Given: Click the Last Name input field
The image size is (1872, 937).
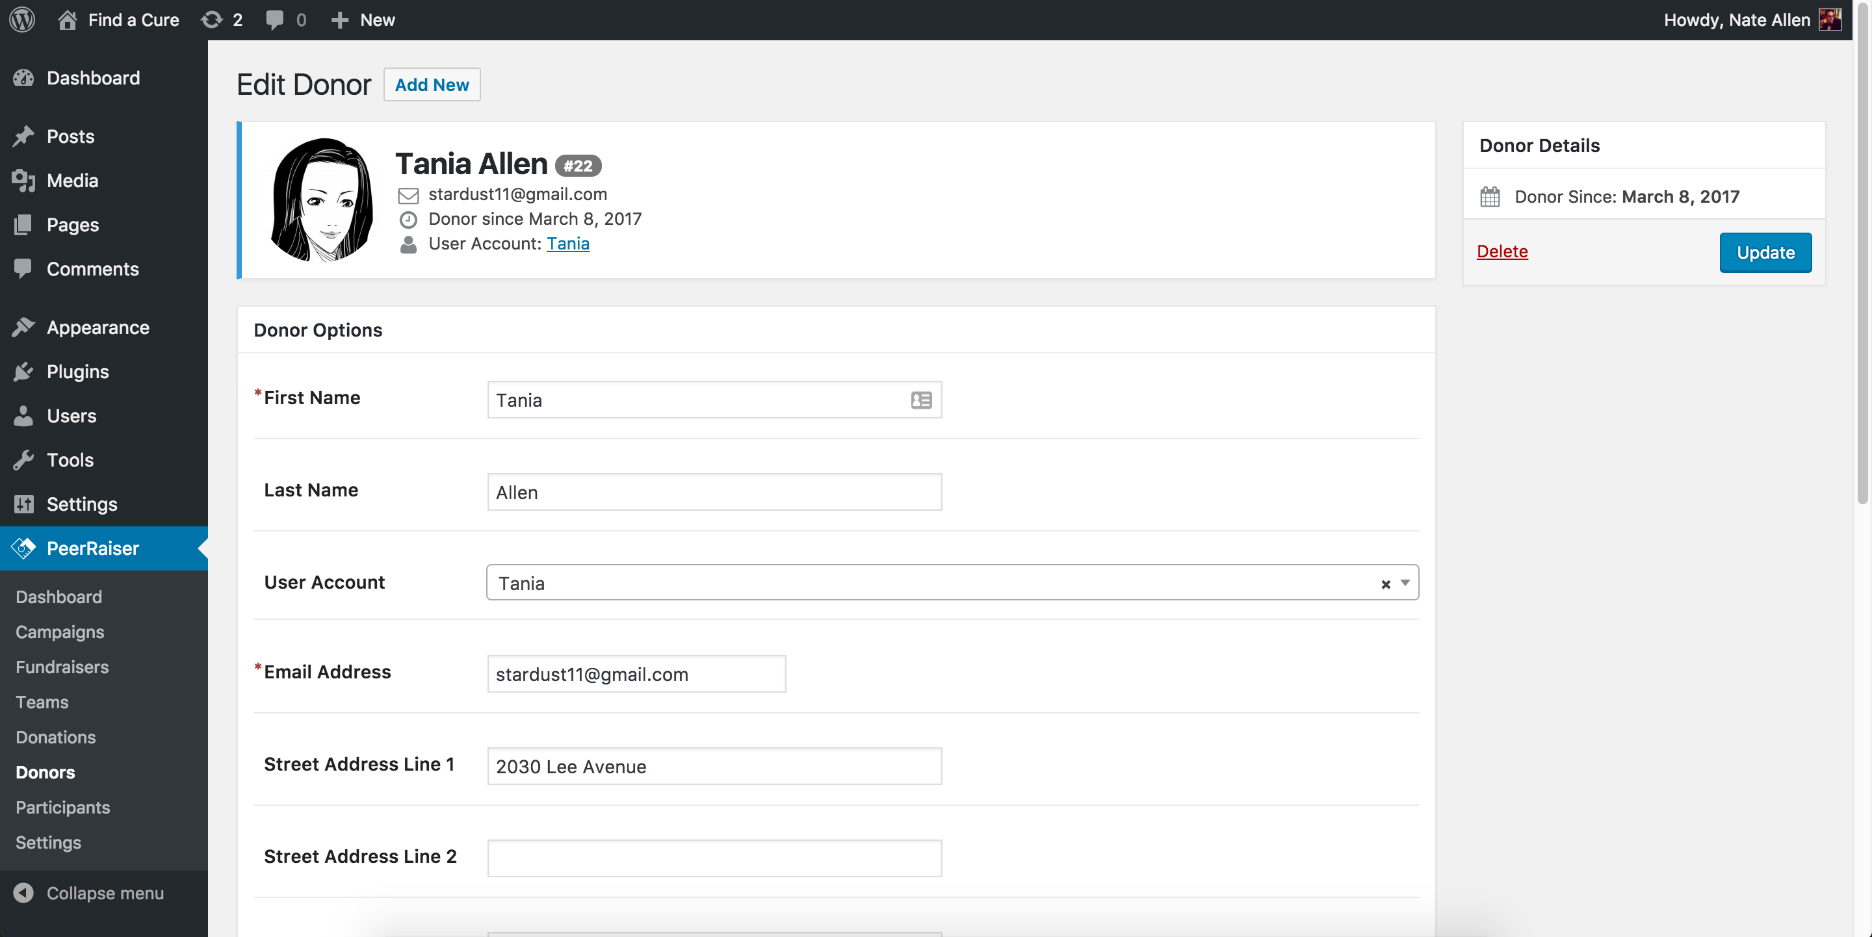Looking at the screenshot, I should [x=714, y=492].
